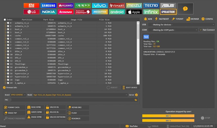217x128 pixels.
Task: Open the T.POINT tab
Action: [x=178, y=19]
